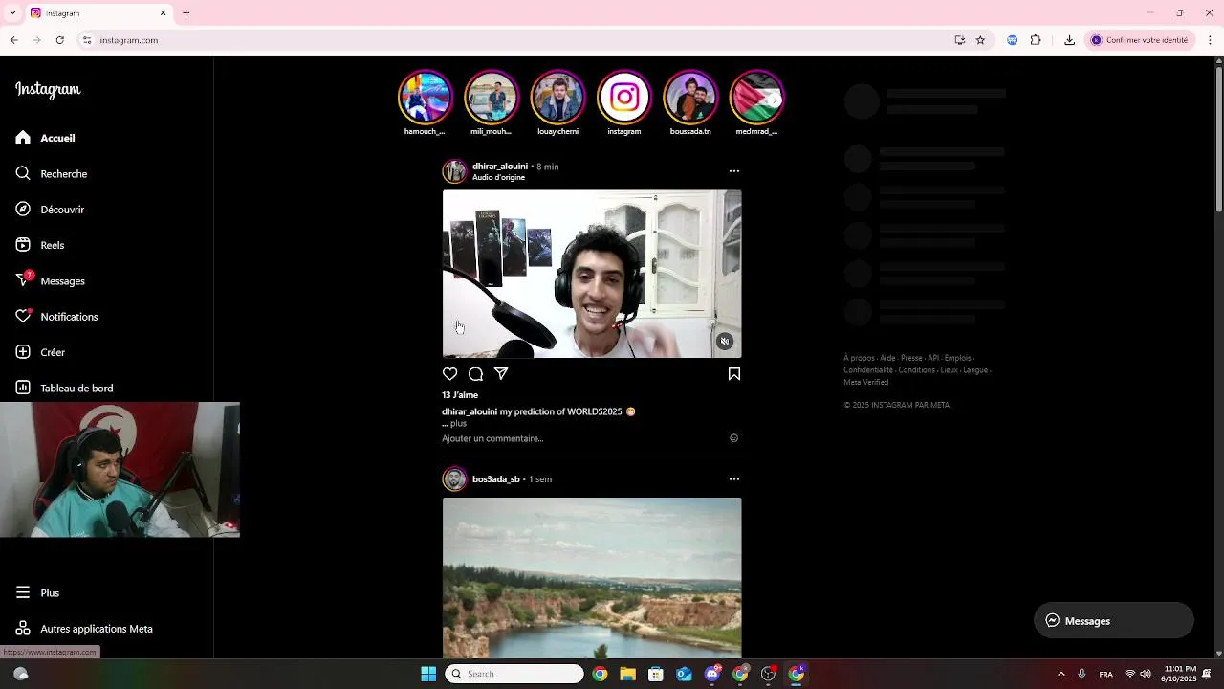Open Tableau de bord in sidebar
The height and width of the screenshot is (689, 1224).
tap(64, 388)
